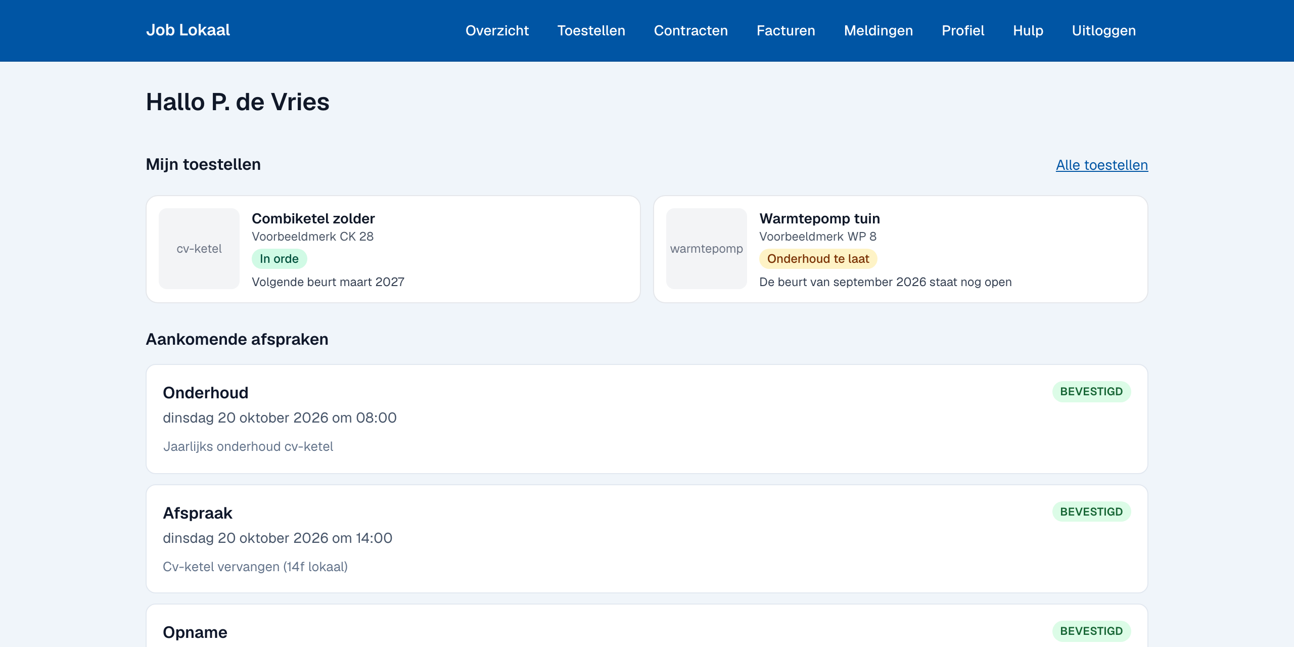
Task: Navigate to Facturen
Action: point(785,31)
